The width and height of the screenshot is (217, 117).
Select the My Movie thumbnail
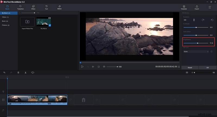(x=44, y=22)
